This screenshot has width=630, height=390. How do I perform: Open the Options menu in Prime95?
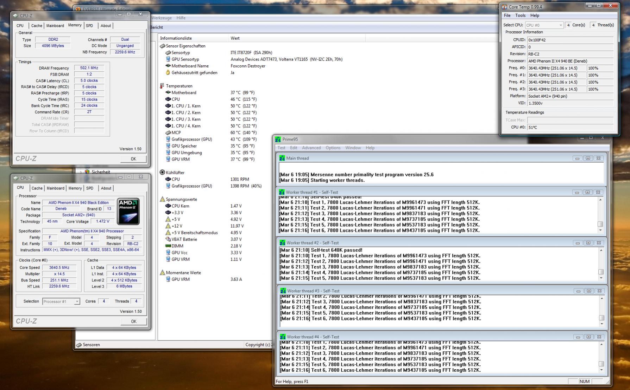(x=333, y=148)
